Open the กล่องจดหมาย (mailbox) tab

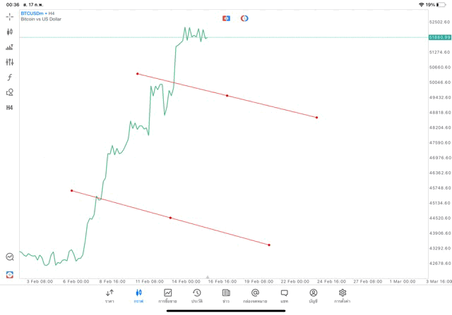pos(255,296)
